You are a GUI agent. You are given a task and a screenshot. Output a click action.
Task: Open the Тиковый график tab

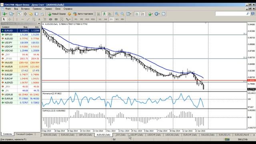pyautogui.click(x=24, y=134)
